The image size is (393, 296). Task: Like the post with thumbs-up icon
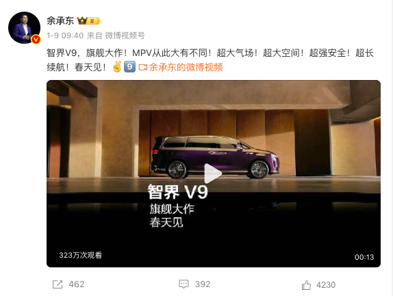tap(306, 285)
